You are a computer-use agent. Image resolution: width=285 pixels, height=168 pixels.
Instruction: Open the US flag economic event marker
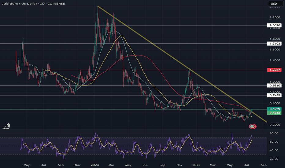(253, 126)
